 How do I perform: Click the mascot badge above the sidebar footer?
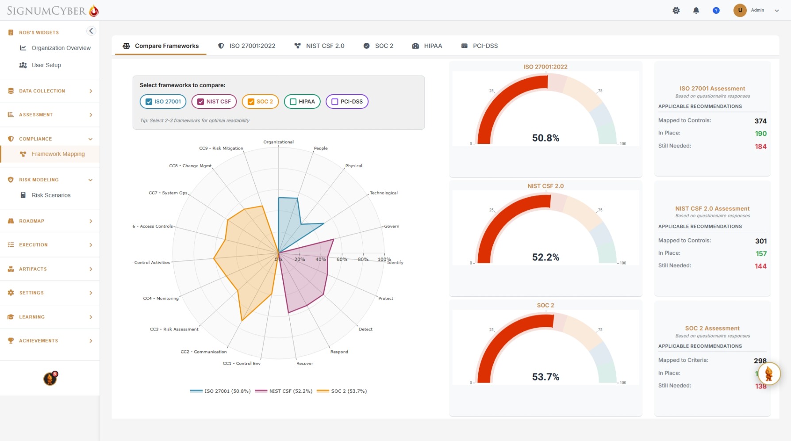click(50, 378)
